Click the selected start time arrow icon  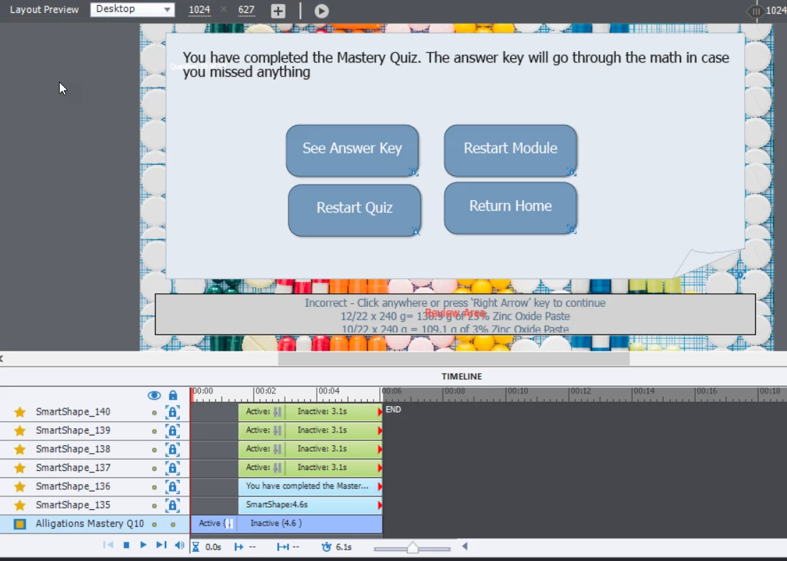point(239,547)
